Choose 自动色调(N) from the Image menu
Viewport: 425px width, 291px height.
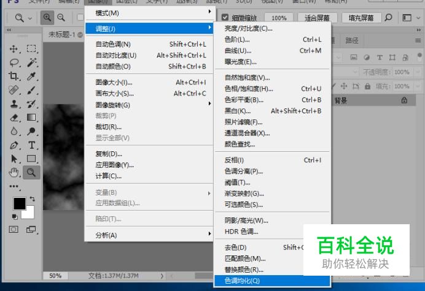point(149,44)
